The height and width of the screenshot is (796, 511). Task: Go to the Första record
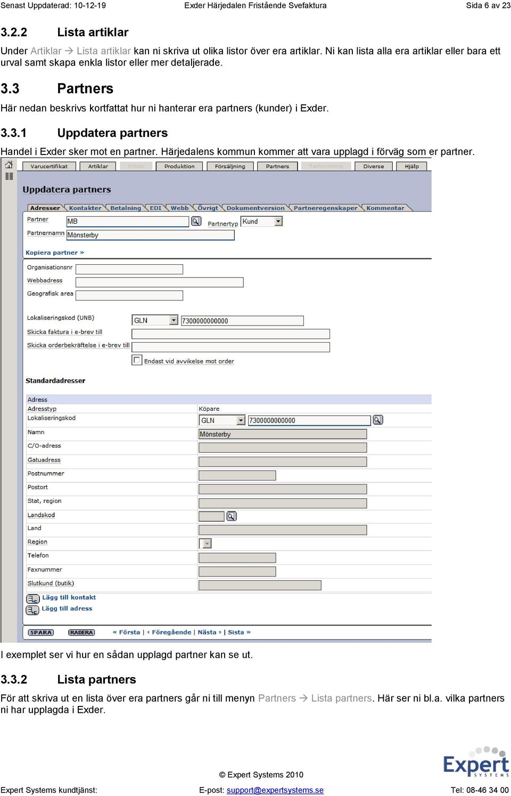(127, 632)
